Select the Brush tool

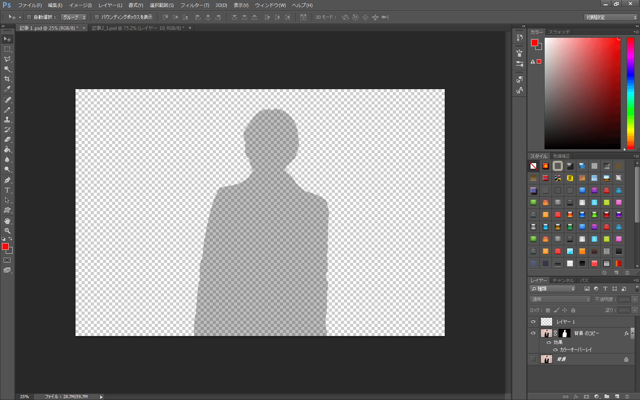[7, 110]
